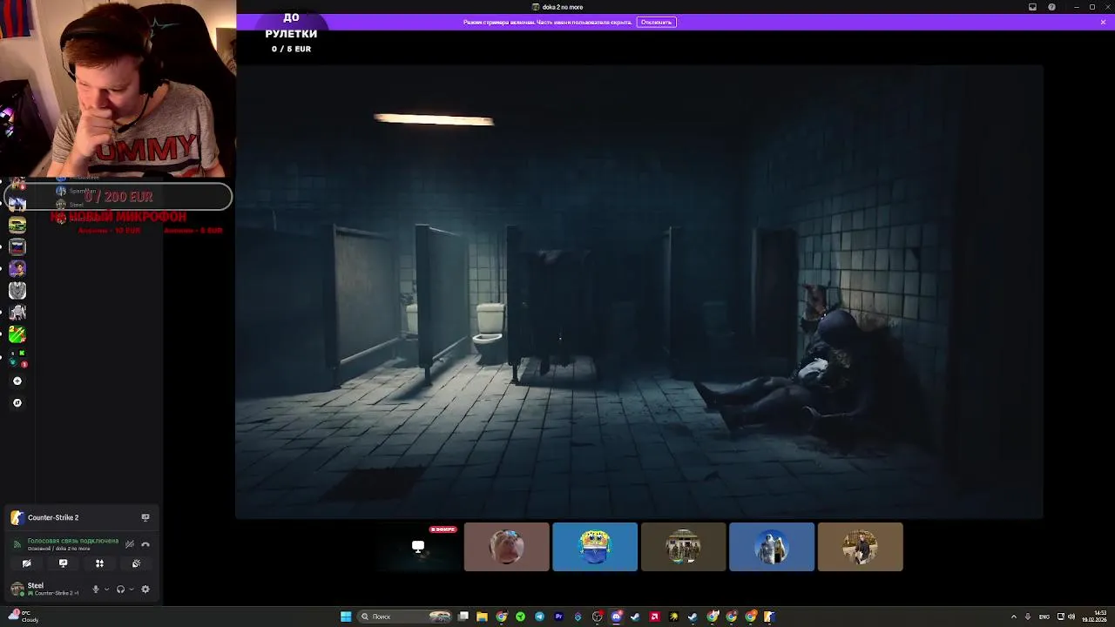Explore discoverable servers compass icon
The height and width of the screenshot is (627, 1115).
tap(17, 402)
